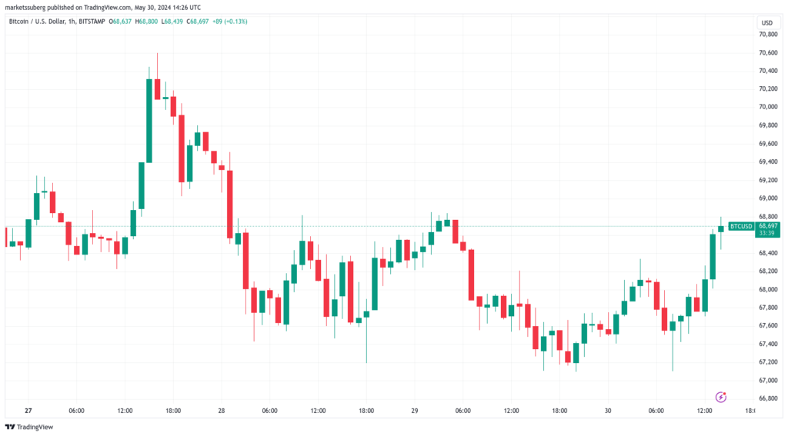This screenshot has height=436, width=788.
Task: Click the closing price C68,697 value
Action: [198, 22]
